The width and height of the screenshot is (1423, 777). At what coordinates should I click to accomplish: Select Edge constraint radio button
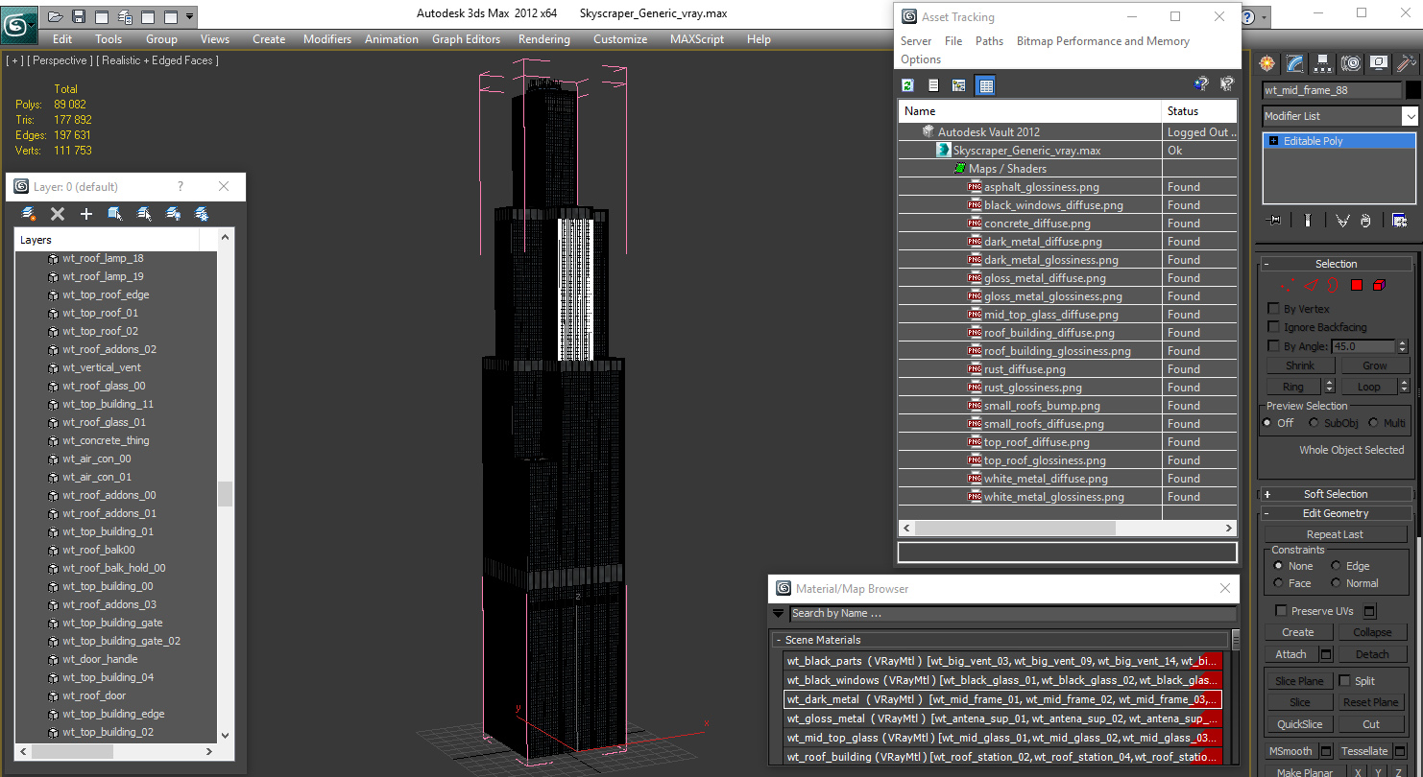click(x=1336, y=566)
